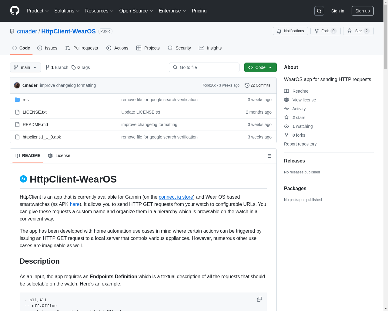Open the green Code dropdown button

coord(260,67)
